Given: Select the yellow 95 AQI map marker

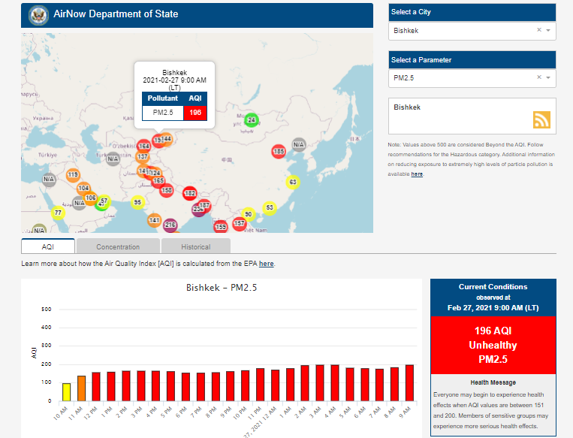Looking at the screenshot, I should (137, 202).
